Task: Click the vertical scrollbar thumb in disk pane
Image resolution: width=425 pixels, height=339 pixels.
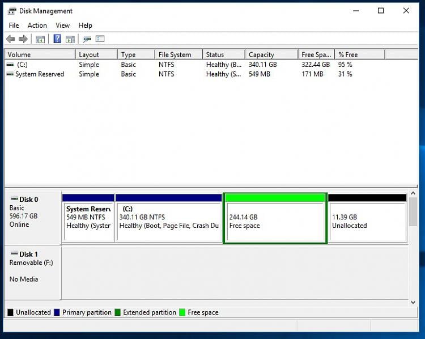Action: click(x=413, y=212)
